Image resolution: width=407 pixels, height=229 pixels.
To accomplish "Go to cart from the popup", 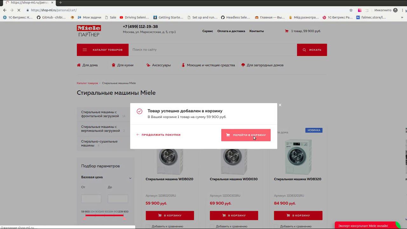I will click(x=246, y=135).
